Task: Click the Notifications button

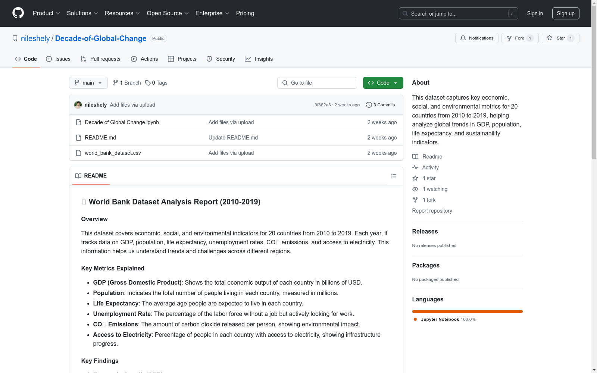Action: [x=477, y=38]
